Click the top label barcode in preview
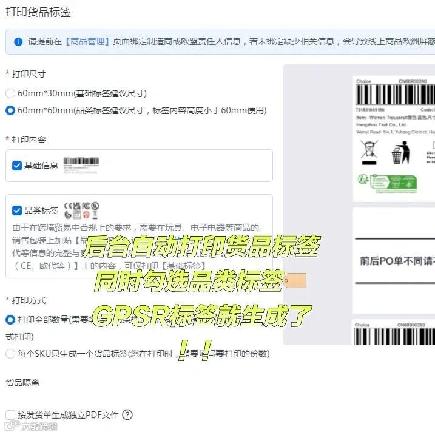Viewport: 435px width, 435px height. click(x=396, y=95)
